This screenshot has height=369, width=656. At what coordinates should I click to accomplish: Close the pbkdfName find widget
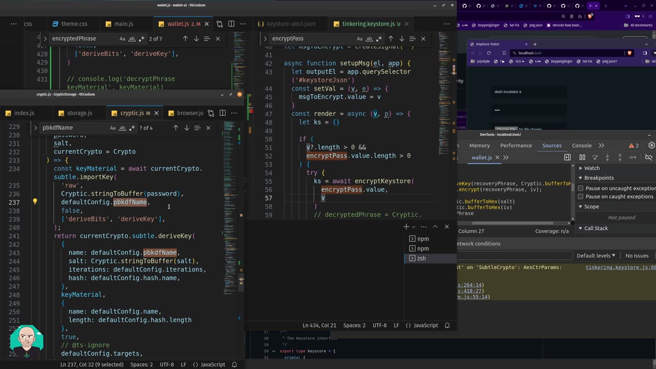208,128
